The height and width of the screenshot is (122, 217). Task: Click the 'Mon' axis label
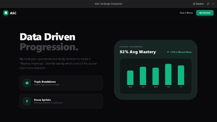click(x=130, y=87)
